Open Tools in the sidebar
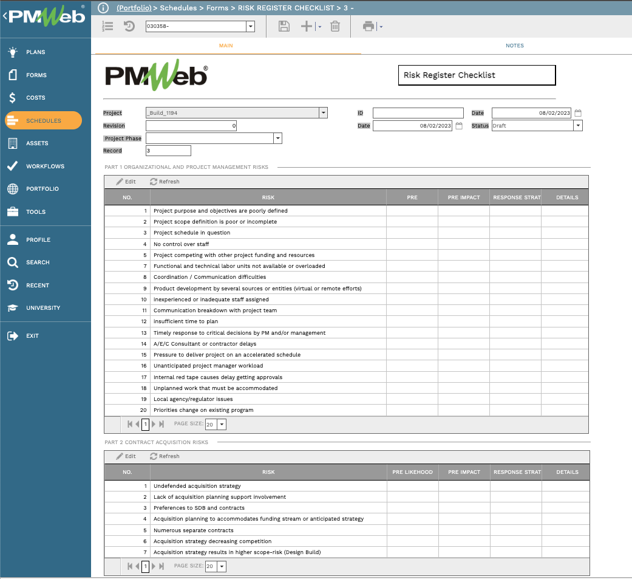This screenshot has height=579, width=632. click(x=36, y=212)
